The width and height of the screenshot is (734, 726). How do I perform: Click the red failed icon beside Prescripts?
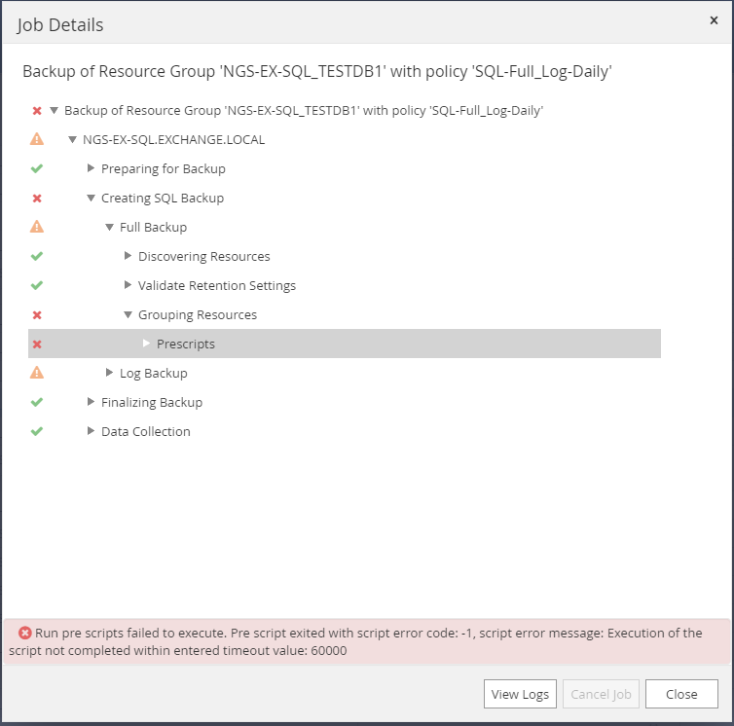click(x=37, y=345)
